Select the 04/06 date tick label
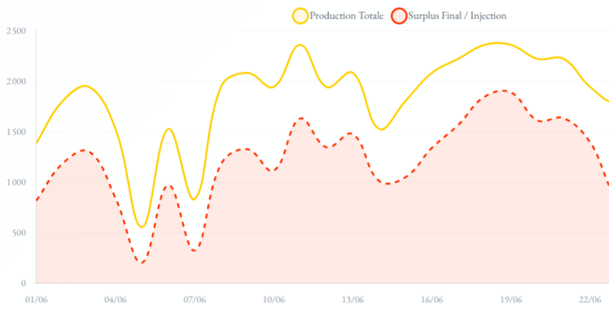This screenshot has width=609, height=310. click(x=115, y=299)
